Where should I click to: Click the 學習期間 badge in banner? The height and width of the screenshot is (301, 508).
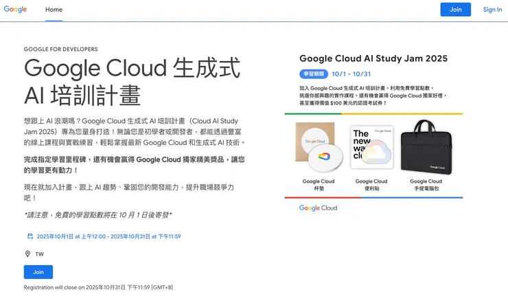click(314, 74)
